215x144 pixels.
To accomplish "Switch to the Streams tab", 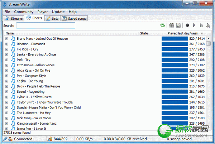I will coord(14,18).
